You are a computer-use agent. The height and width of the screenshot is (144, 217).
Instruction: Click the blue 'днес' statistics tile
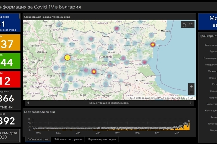point(10,23)
